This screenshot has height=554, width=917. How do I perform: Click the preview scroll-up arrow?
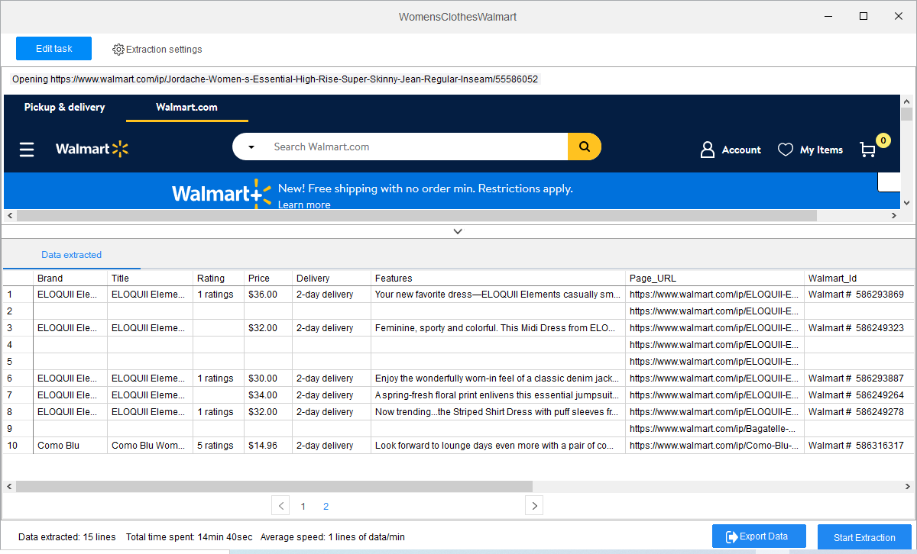906,101
